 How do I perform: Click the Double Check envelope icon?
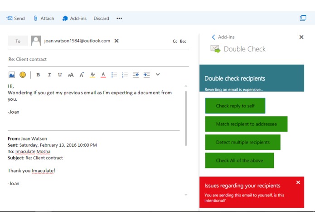215,49
